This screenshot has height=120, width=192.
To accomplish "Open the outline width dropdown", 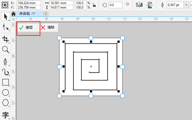I will [x=186, y=5].
